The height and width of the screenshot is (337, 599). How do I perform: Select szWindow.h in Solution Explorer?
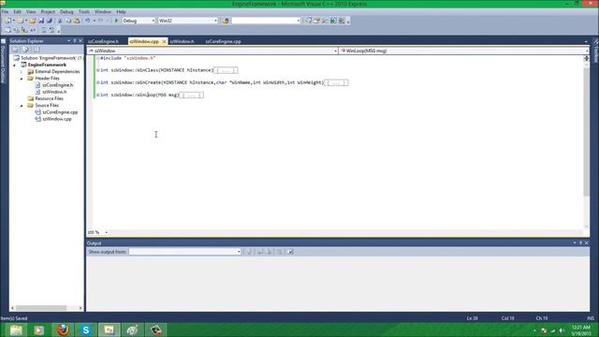coord(54,92)
